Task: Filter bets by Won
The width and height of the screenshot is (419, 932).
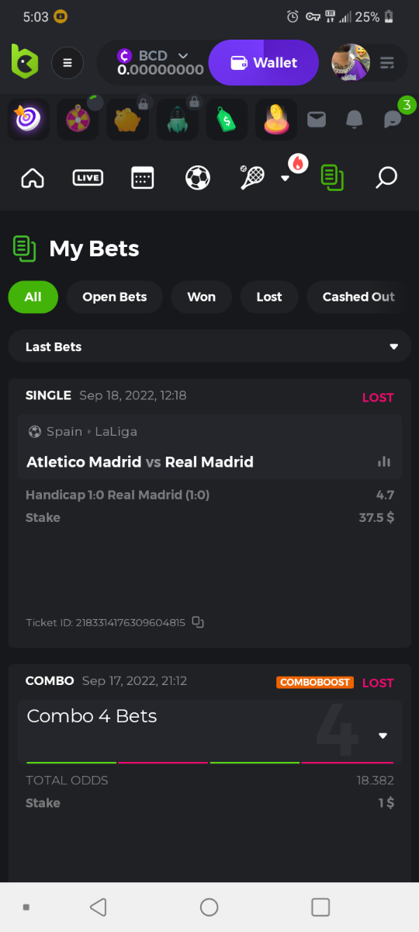Action: pos(202,297)
